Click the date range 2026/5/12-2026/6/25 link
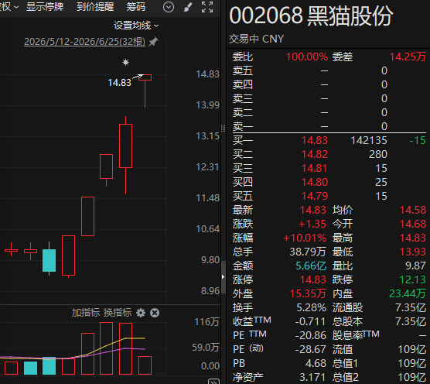The height and width of the screenshot is (384, 430). [x=85, y=42]
